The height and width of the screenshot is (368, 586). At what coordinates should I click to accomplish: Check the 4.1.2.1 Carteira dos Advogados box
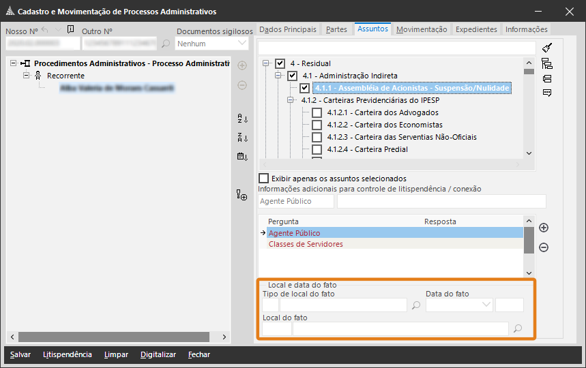click(x=317, y=112)
